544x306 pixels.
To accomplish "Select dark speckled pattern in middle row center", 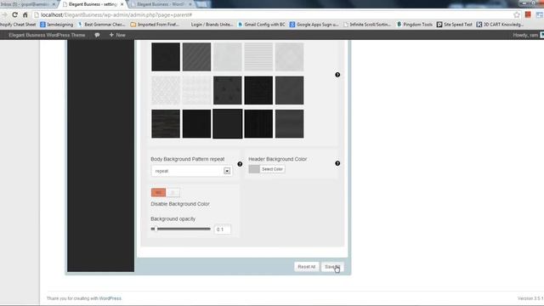I will [228, 90].
